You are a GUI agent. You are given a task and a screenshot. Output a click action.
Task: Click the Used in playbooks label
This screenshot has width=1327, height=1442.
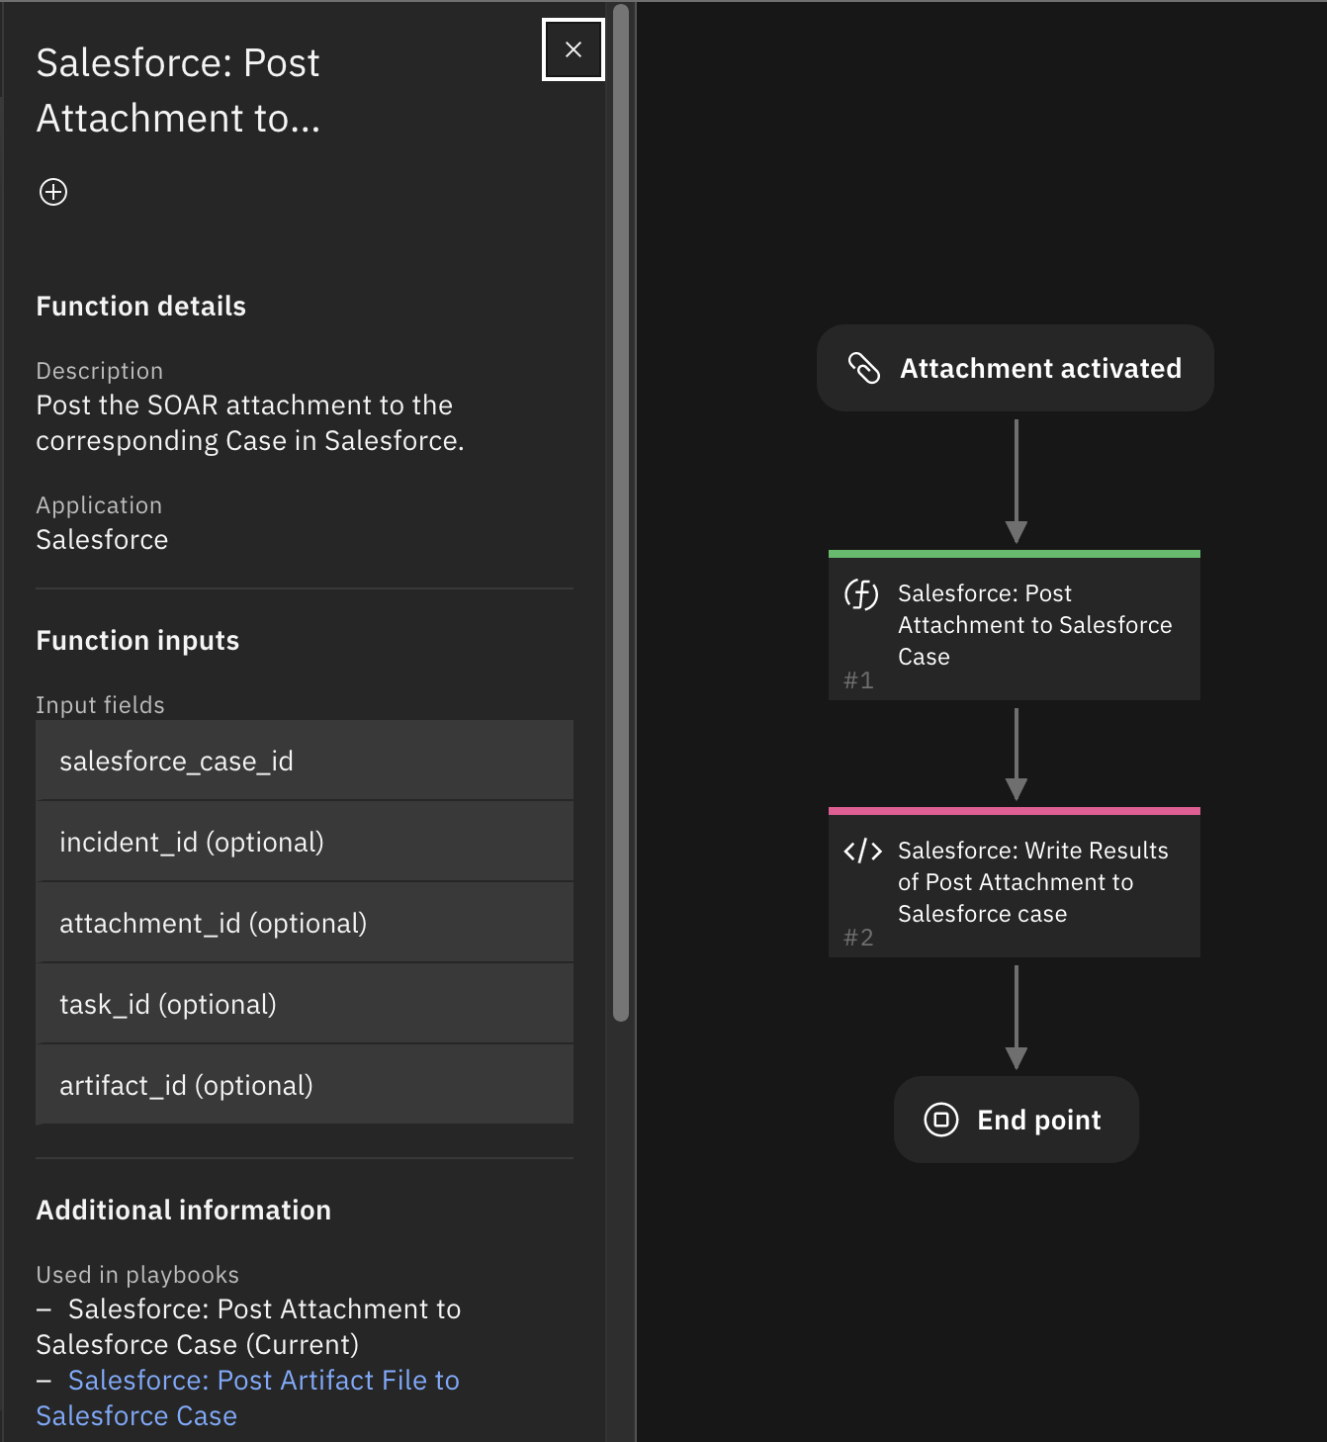[137, 1275]
